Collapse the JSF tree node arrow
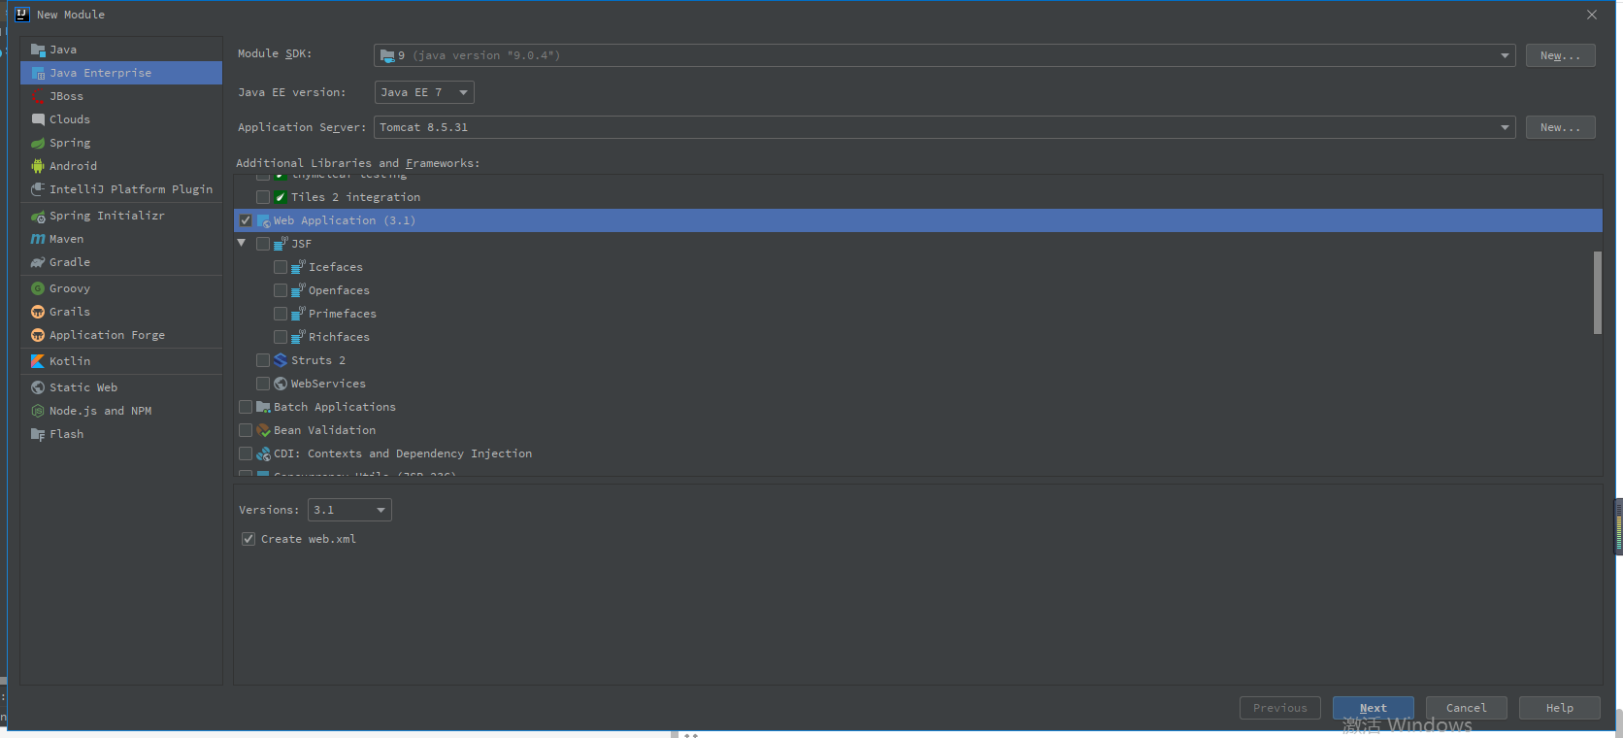 (x=242, y=243)
